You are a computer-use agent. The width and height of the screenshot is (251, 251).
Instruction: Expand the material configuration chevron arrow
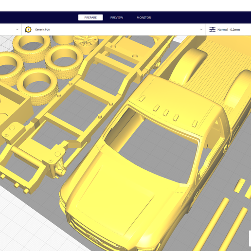(x=201, y=30)
